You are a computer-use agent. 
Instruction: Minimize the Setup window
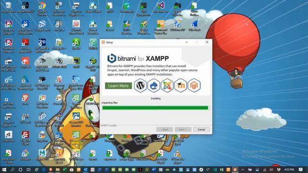pyautogui.click(x=187, y=42)
